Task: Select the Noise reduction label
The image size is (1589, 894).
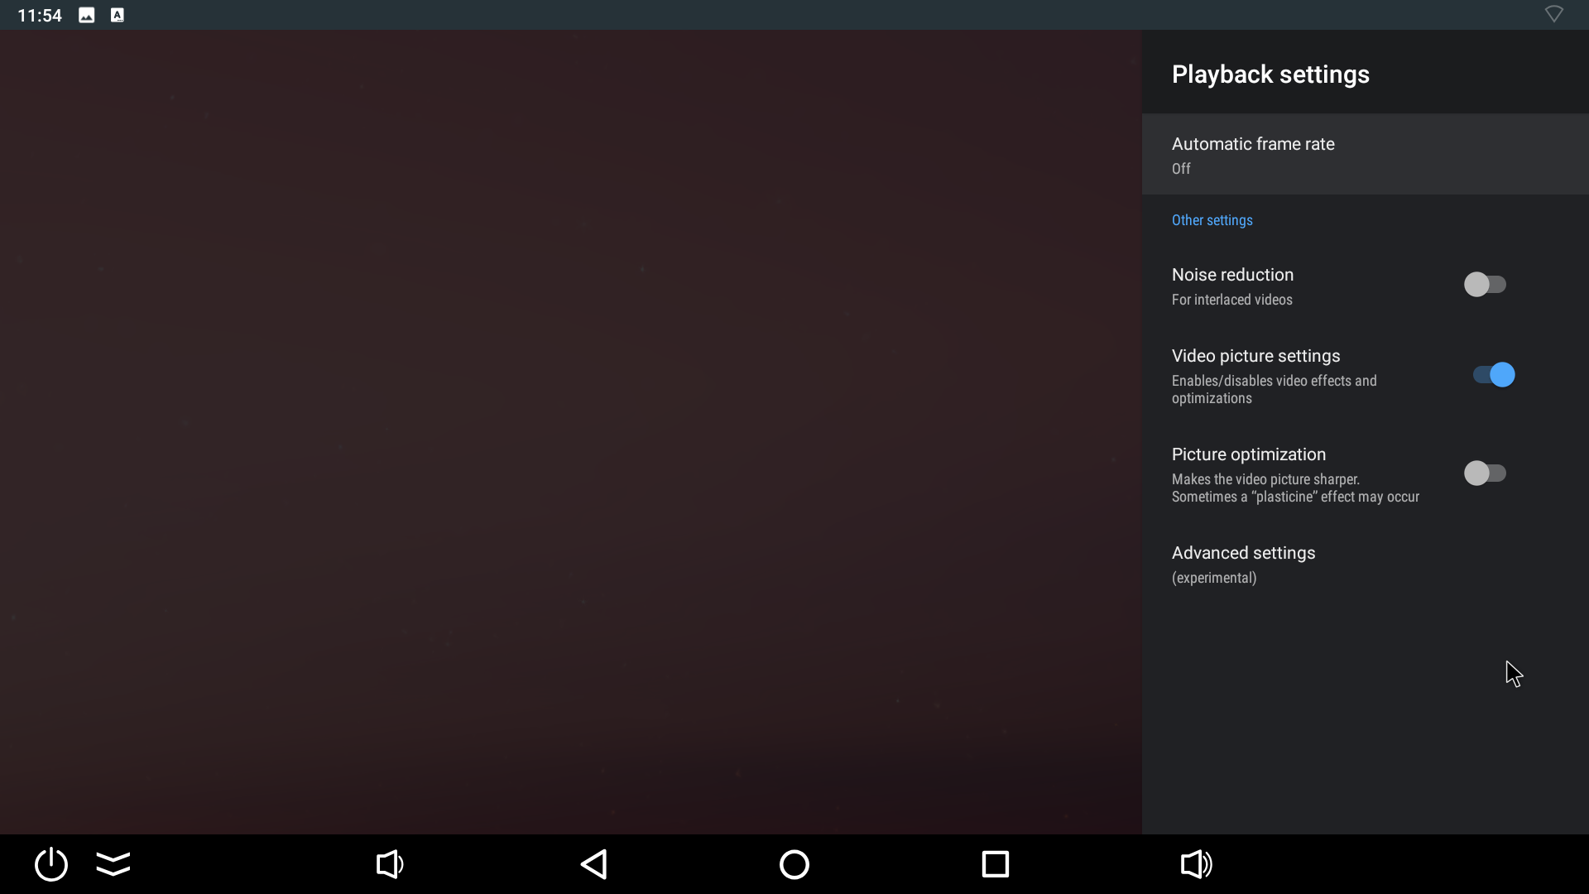Action: click(x=1232, y=275)
